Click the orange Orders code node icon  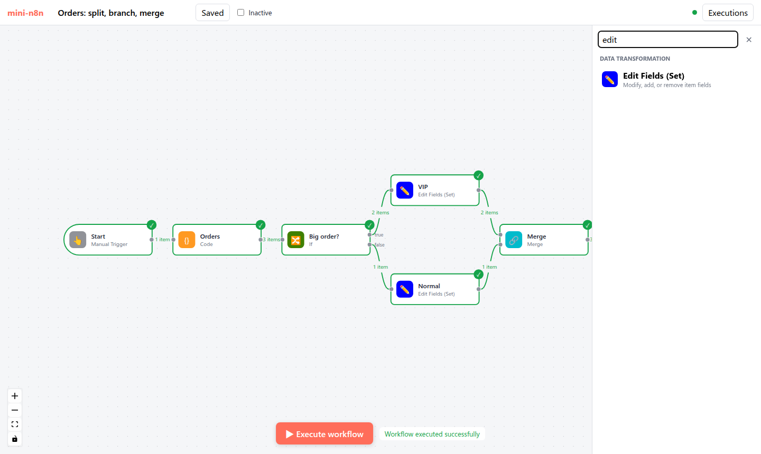[187, 240]
